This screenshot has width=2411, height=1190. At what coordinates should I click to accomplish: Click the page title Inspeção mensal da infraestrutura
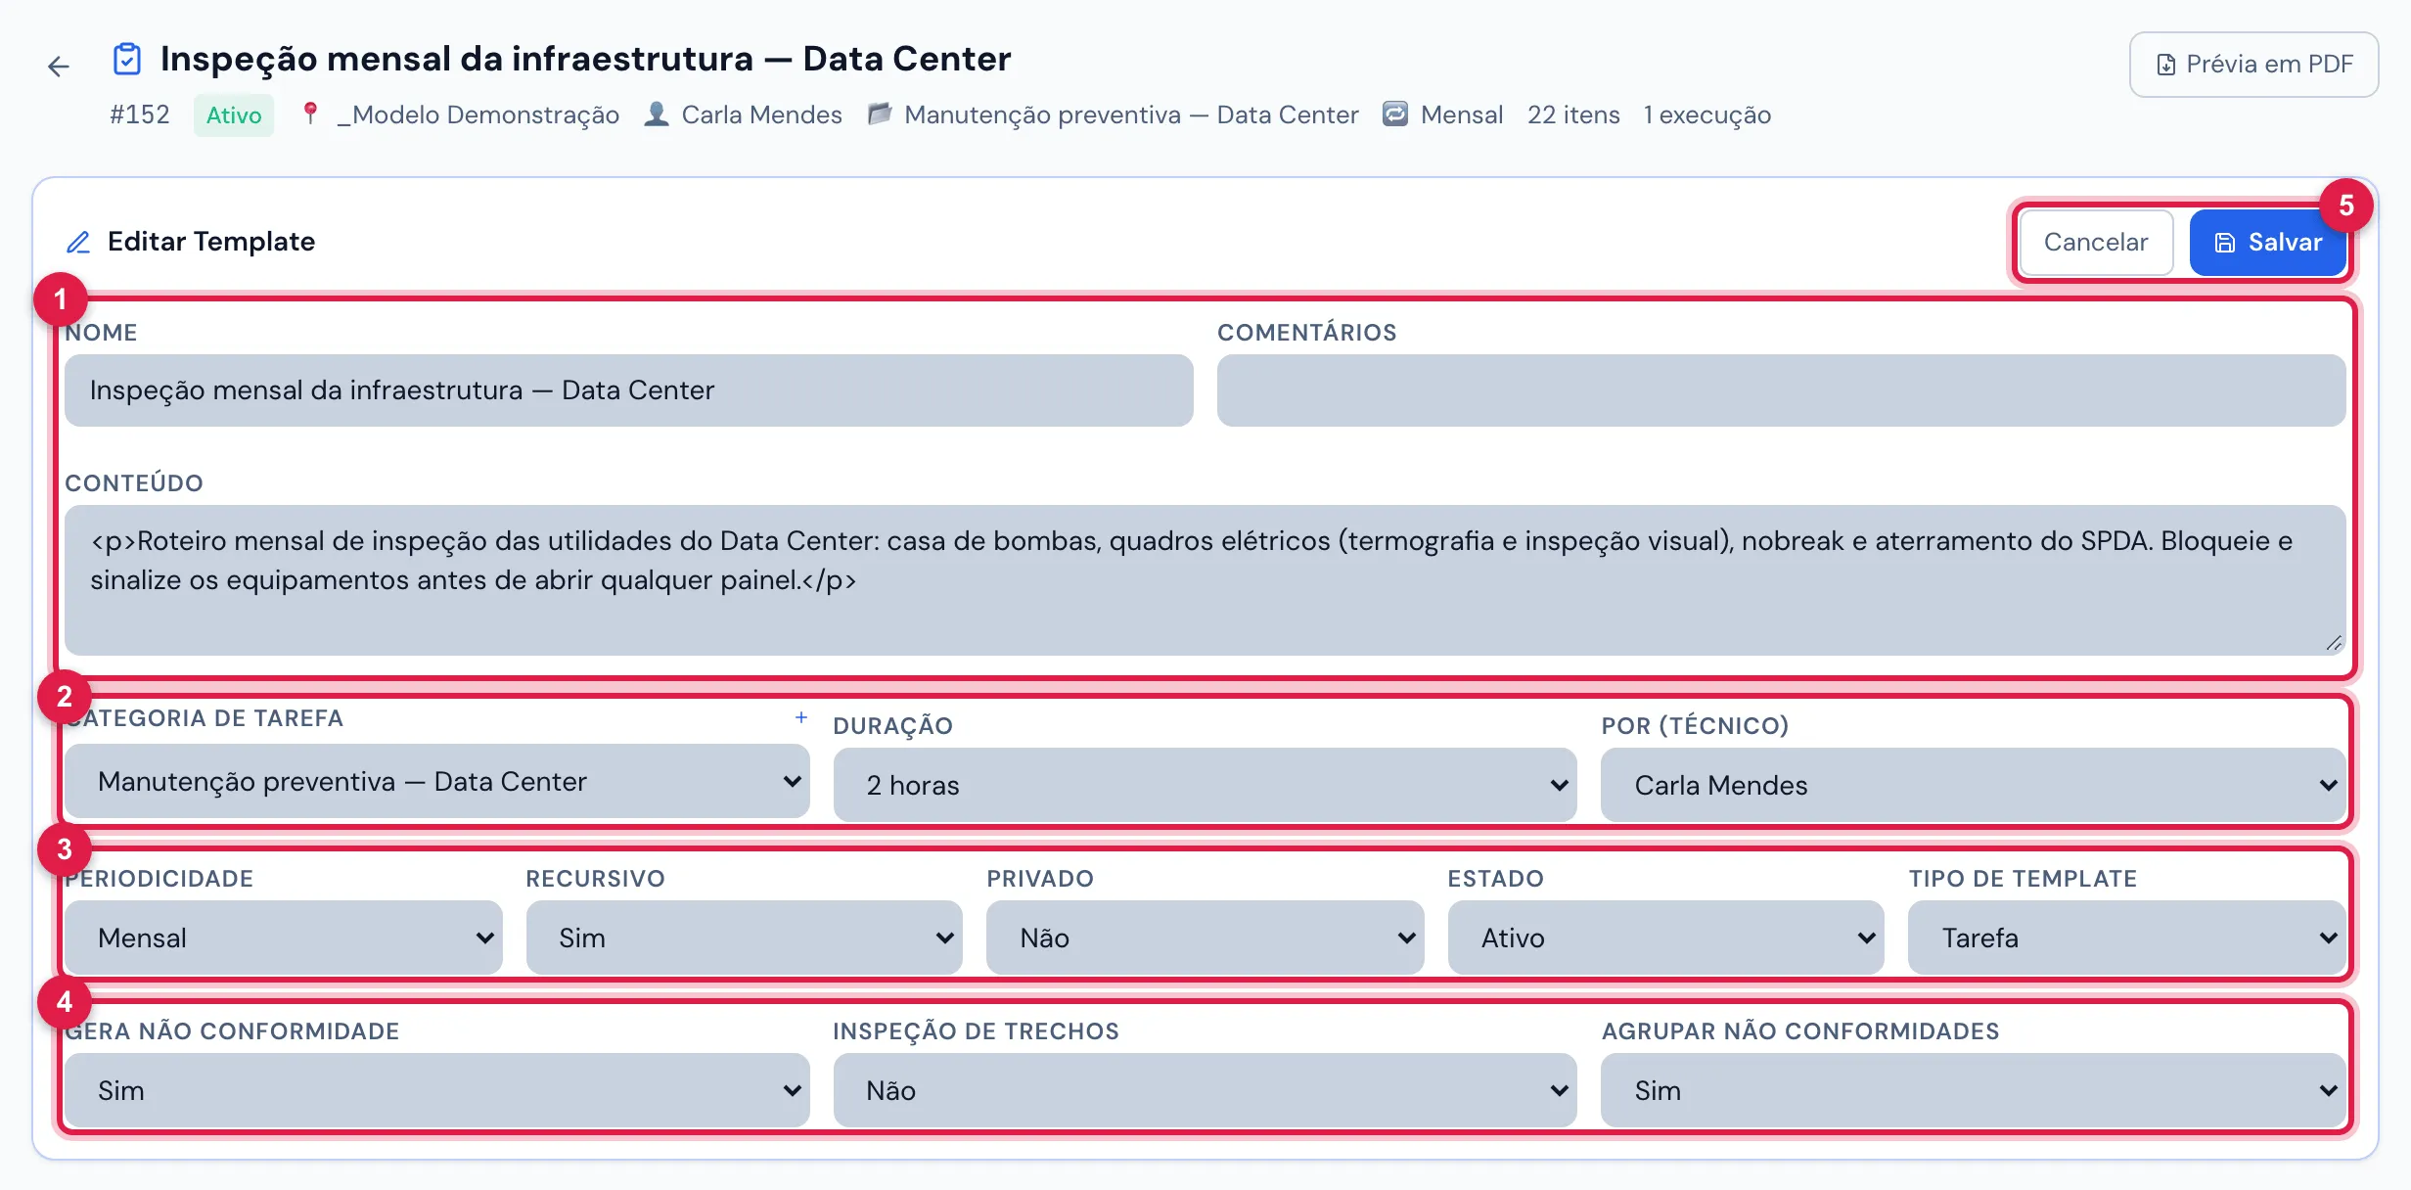coord(586,59)
